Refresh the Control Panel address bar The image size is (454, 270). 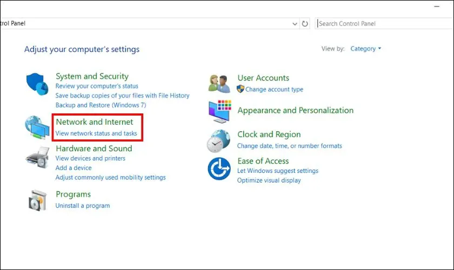click(305, 24)
